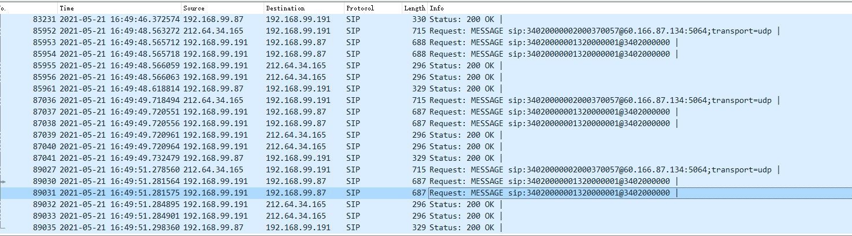Select packet 89033 row
This screenshot has width=852, height=236.
point(231,216)
